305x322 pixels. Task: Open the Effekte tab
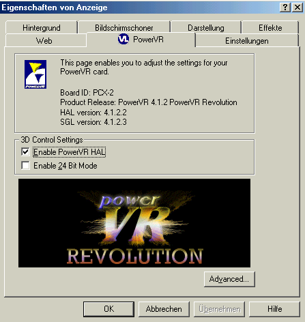(270, 27)
